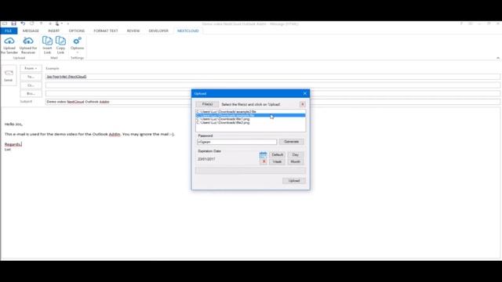Image resolution: width=502 pixels, height=282 pixels.
Task: Switch to the NEXTCLOUD ribbon tab
Action: (188, 31)
